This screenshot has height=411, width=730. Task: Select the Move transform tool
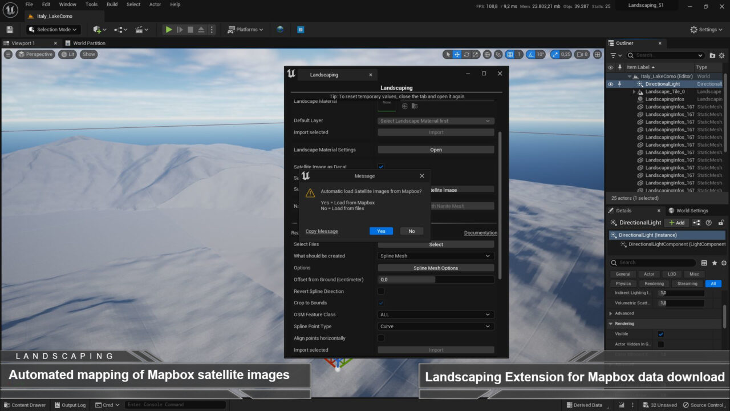point(458,54)
